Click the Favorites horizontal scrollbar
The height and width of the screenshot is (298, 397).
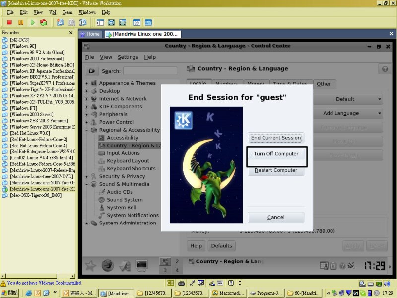pyautogui.click(x=38, y=276)
